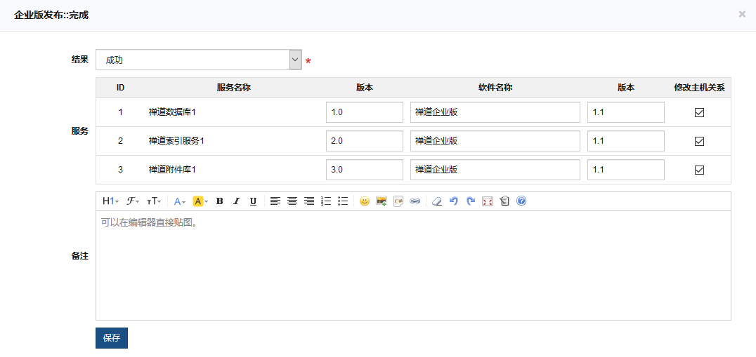Image resolution: width=756 pixels, height=357 pixels.
Task: Expand the H1 heading style dropdown
Action: [x=110, y=201]
